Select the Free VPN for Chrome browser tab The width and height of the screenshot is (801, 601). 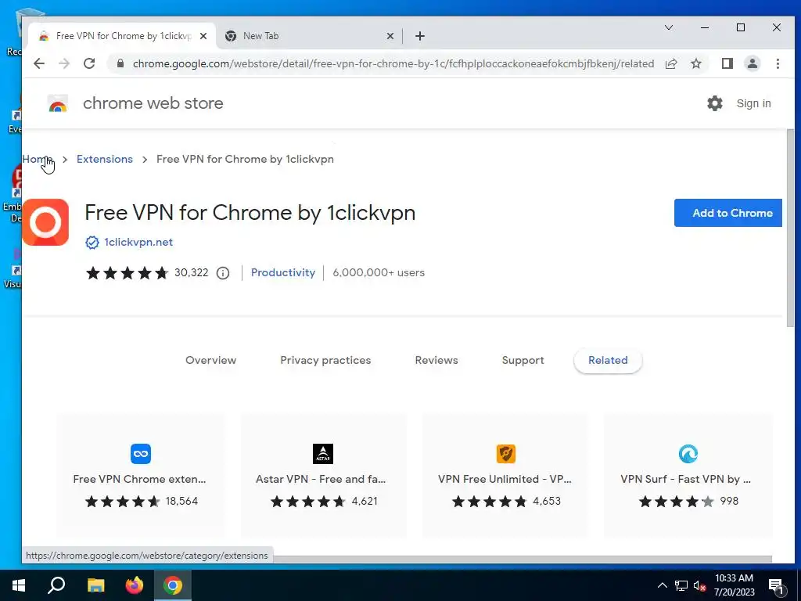click(x=123, y=36)
